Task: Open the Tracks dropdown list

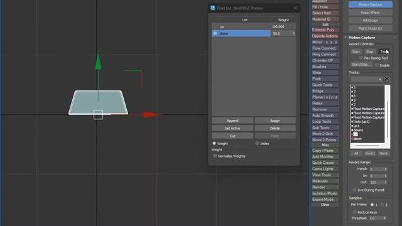Action: pos(366,79)
